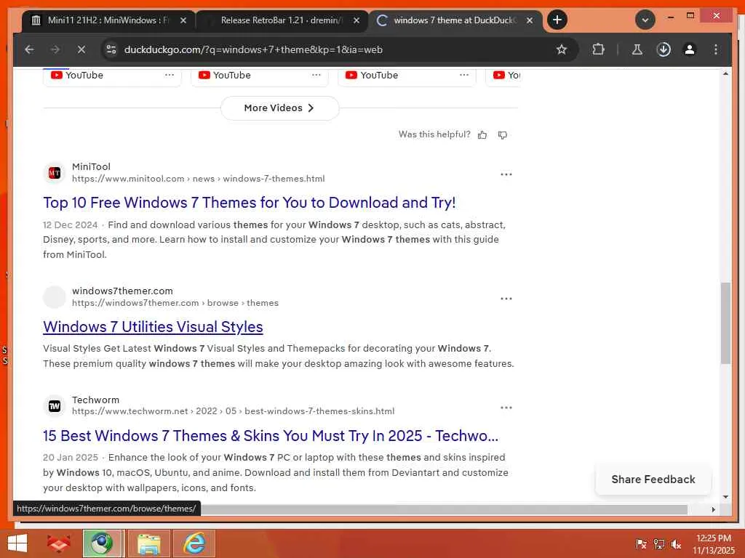Image resolution: width=745 pixels, height=558 pixels.
Task: Click the Share Feedback button
Action: tap(653, 480)
